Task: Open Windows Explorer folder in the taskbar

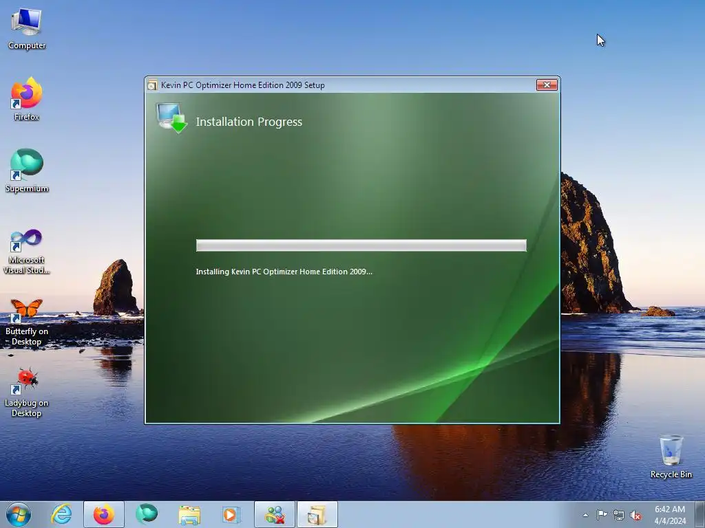Action: (x=189, y=514)
